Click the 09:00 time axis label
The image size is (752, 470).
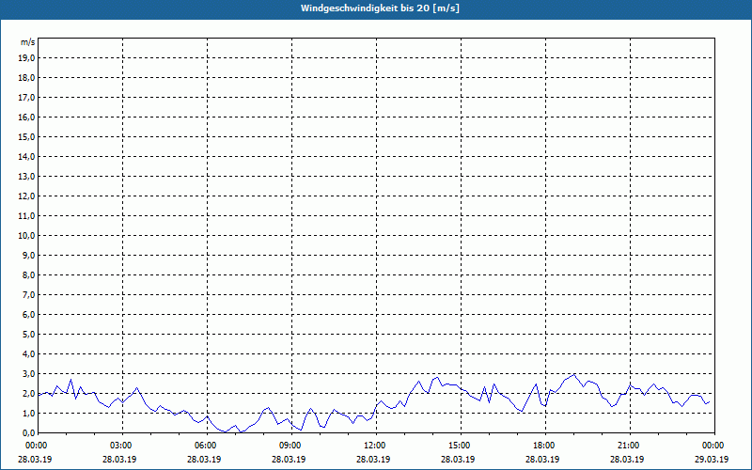click(291, 446)
